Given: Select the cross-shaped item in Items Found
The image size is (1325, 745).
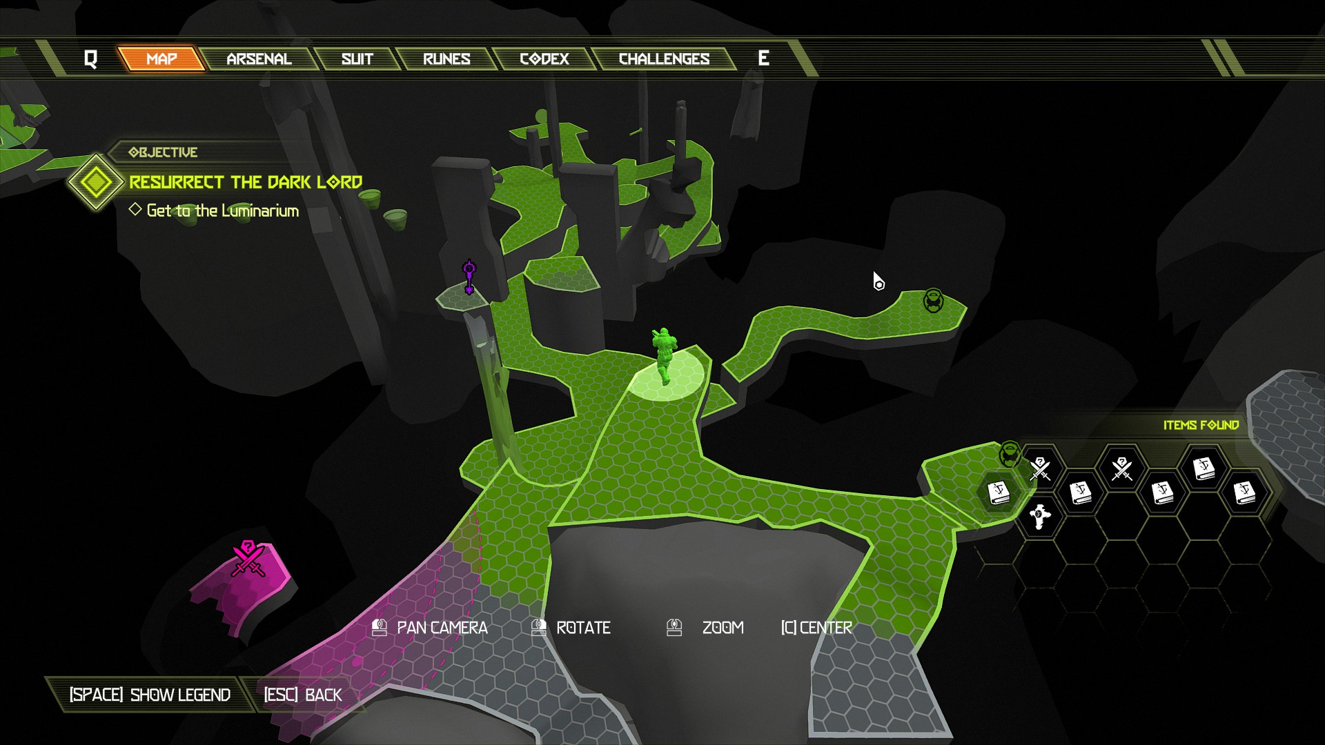Looking at the screenshot, I should [1039, 515].
